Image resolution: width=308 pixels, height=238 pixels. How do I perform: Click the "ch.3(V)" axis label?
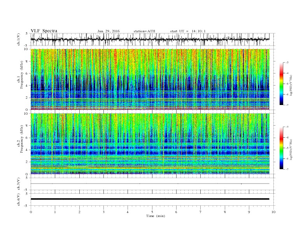point(19,184)
